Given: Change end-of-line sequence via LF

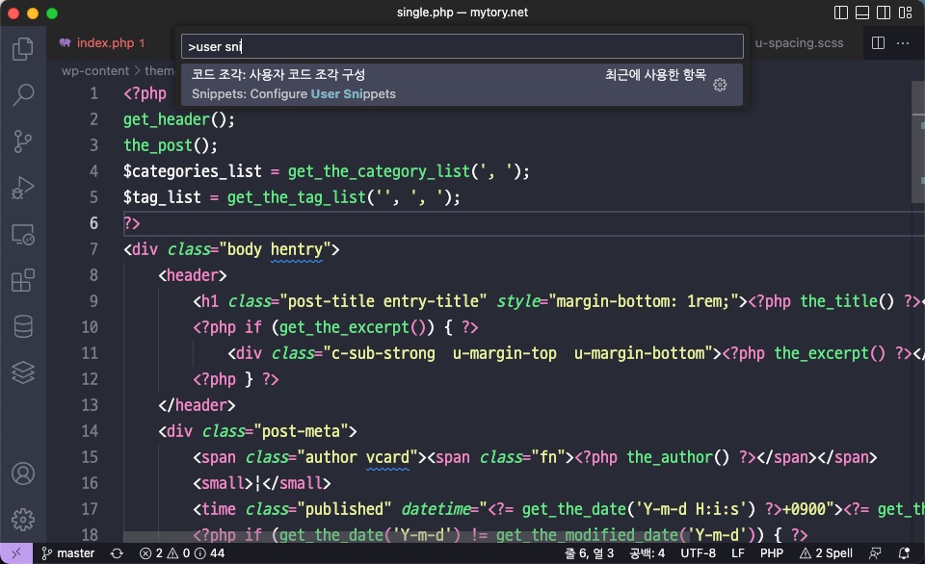Looking at the screenshot, I should pos(737,553).
